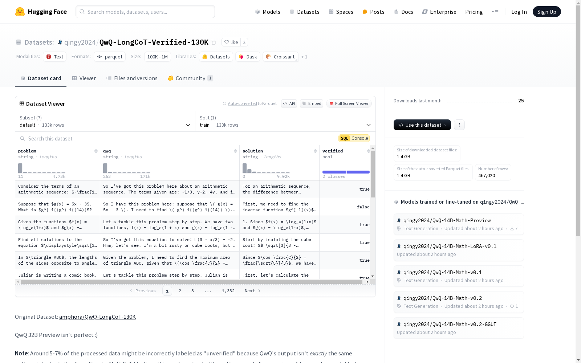Open the amphora/QwQ-LongCoT-130K link
This screenshot has height=363, width=581.
[x=97, y=317]
